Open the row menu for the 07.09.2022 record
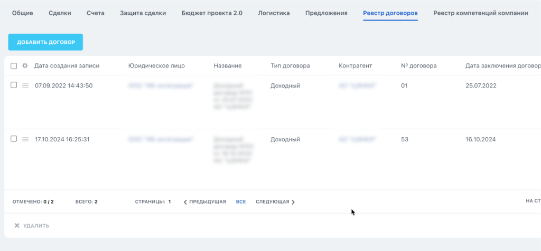 click(x=25, y=86)
